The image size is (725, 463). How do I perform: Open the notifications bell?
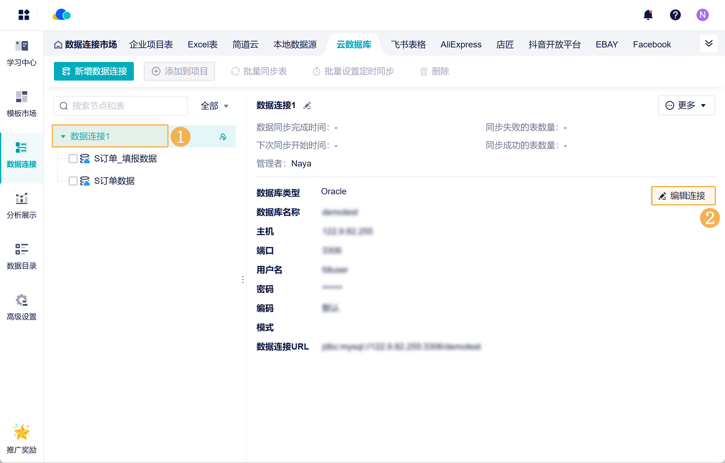[648, 15]
